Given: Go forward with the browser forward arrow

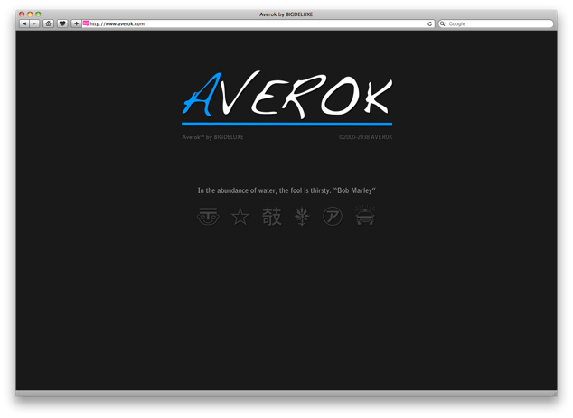Looking at the screenshot, I should coord(34,23).
